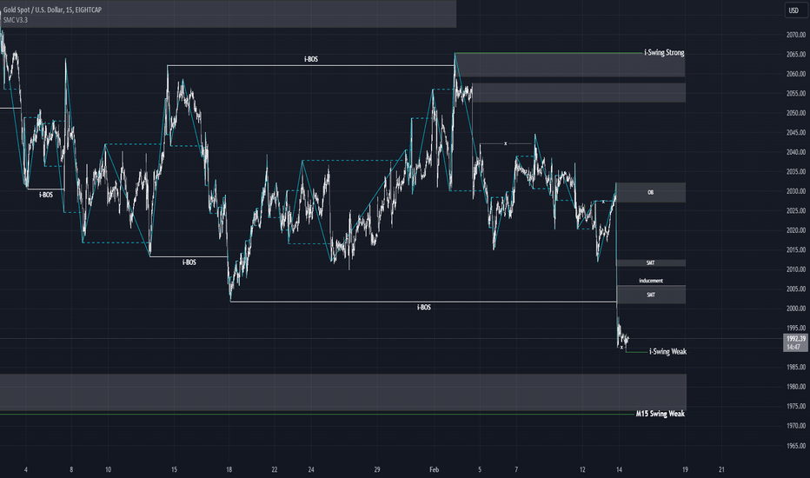
Task: Click 1965.00 on the price axis
Action: (x=796, y=446)
